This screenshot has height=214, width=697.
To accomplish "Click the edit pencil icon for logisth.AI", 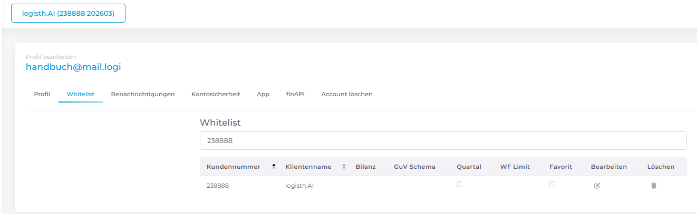I will pos(597,186).
